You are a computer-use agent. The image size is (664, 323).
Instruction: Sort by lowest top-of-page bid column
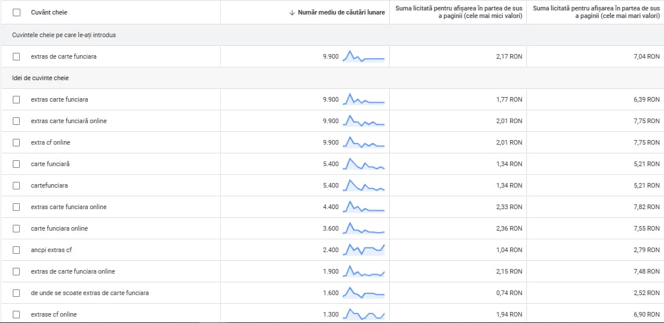tap(458, 12)
